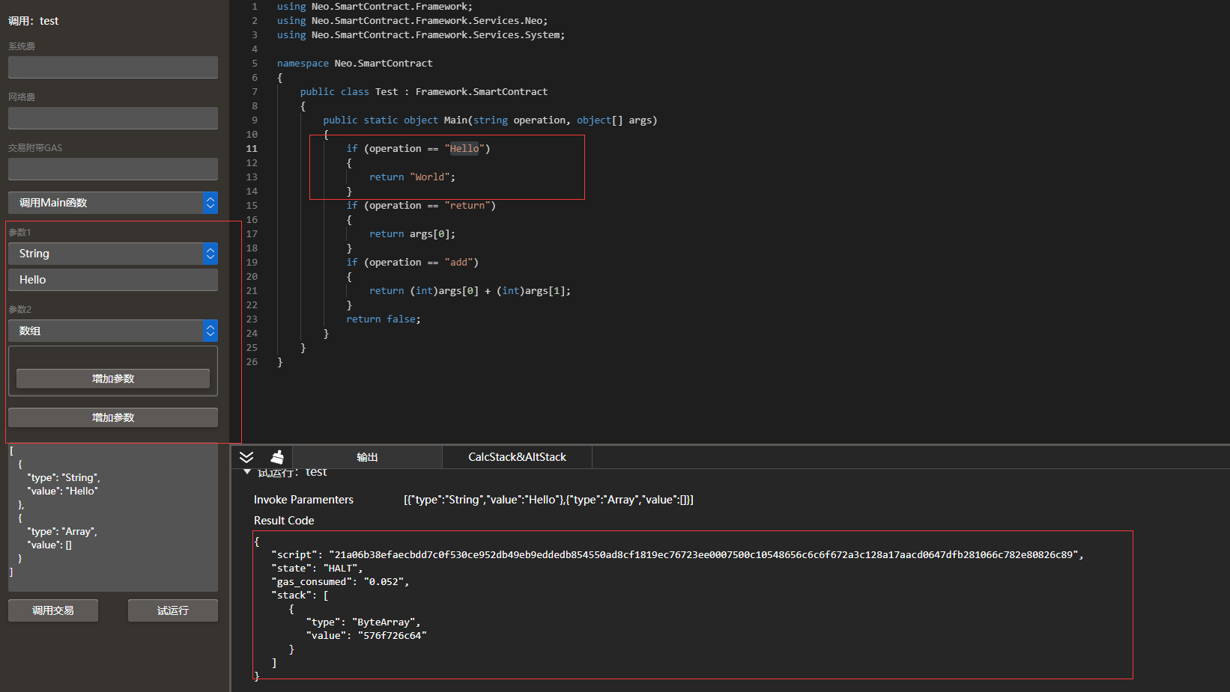Viewport: 1230px width, 692px height.
Task: Click the script hash value in Result Code
Action: coord(704,555)
